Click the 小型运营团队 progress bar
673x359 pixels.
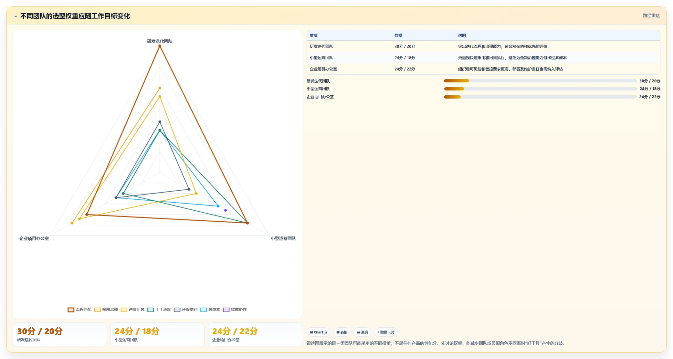point(540,89)
